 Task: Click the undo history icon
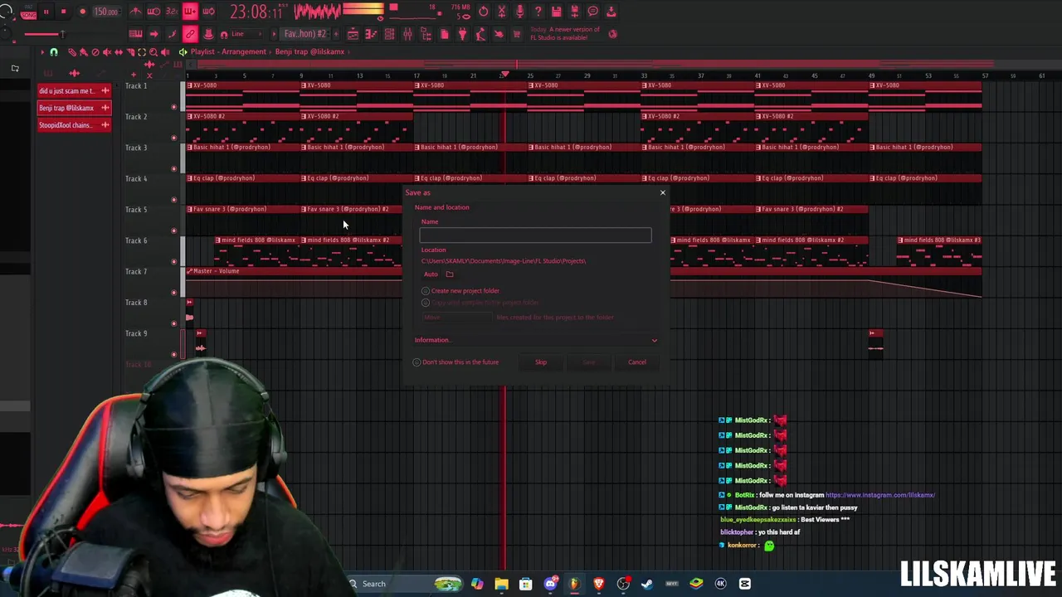coord(483,12)
